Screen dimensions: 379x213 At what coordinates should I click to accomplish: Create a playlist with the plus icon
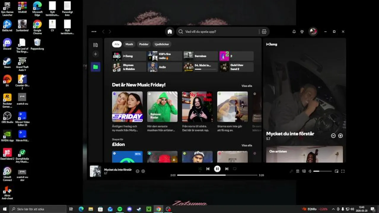click(95, 54)
